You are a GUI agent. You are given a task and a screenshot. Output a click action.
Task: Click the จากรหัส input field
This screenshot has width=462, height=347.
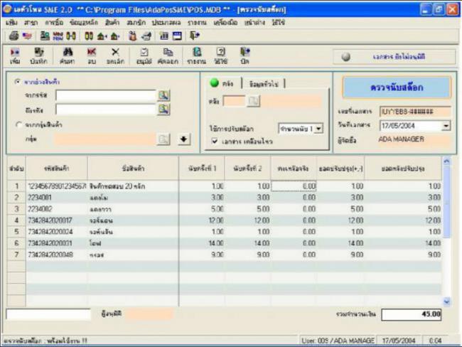click(x=106, y=95)
